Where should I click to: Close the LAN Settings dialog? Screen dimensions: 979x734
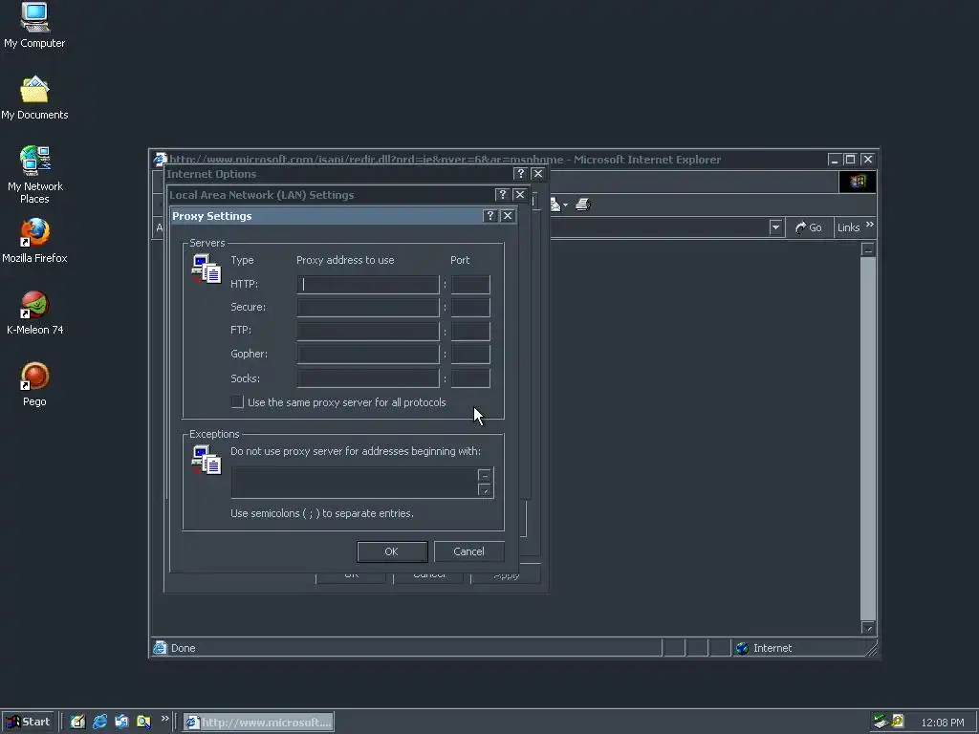(x=519, y=195)
